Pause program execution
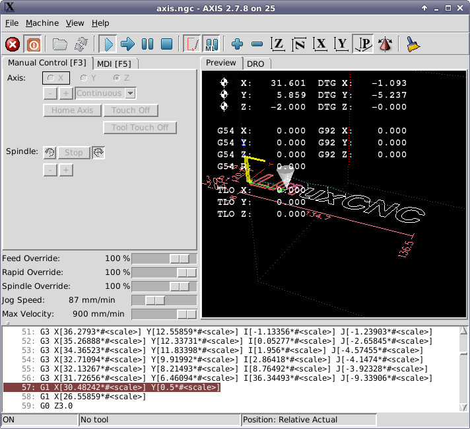Viewport: 470px width, 429px height. coord(147,44)
